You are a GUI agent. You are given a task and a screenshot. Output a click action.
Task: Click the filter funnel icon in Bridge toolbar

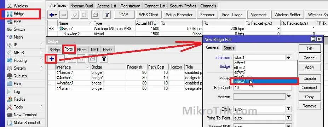click(x=104, y=59)
